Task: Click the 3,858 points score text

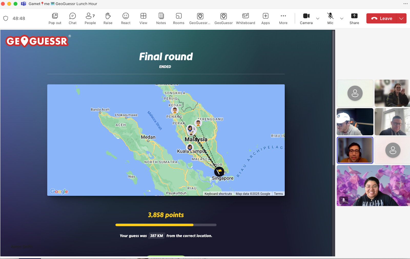Action: coord(166,215)
